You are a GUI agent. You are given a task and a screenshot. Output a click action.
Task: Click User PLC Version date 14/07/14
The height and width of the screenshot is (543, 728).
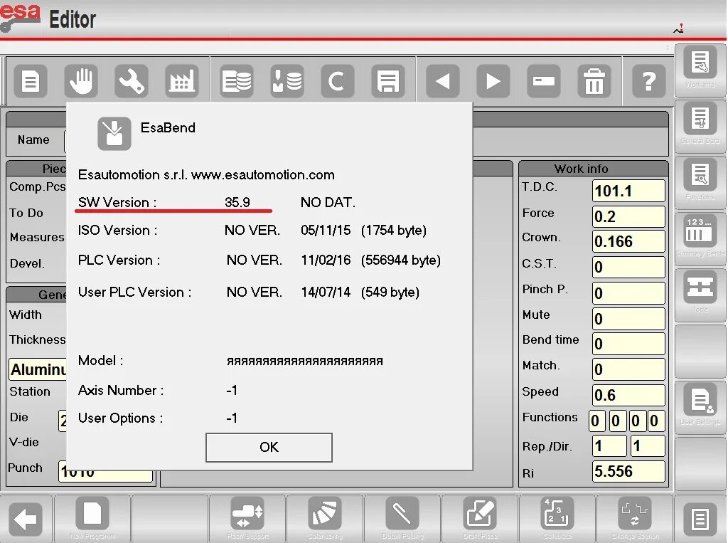(326, 292)
